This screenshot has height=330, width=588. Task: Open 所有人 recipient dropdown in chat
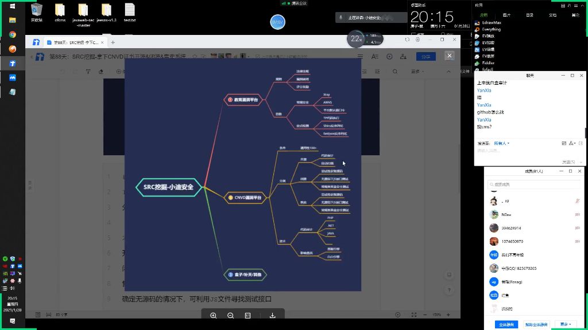(502, 143)
